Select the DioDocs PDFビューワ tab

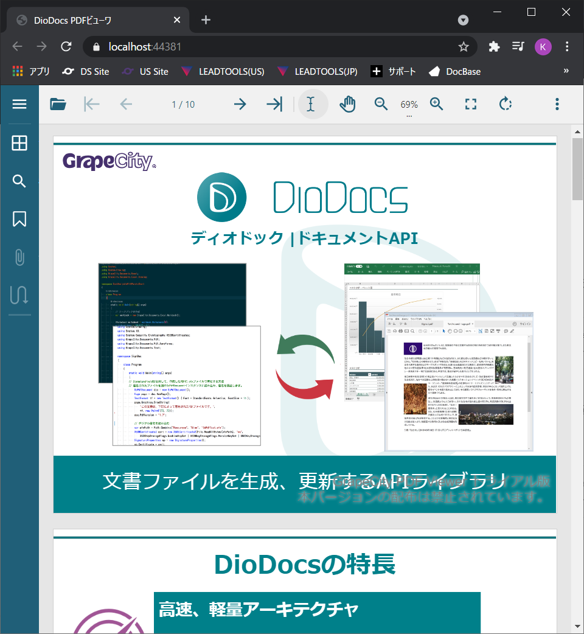(98, 20)
